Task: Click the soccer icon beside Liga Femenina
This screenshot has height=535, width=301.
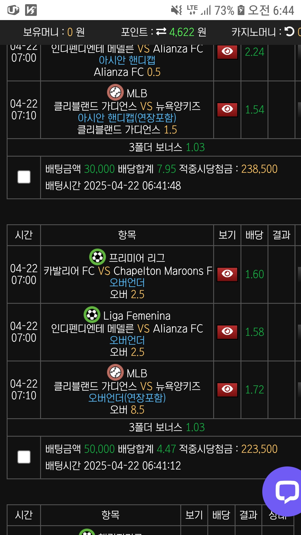Action: 92,315
